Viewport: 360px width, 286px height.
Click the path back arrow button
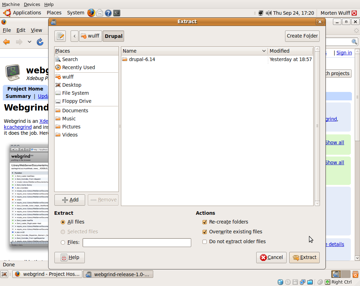[x=75, y=36]
